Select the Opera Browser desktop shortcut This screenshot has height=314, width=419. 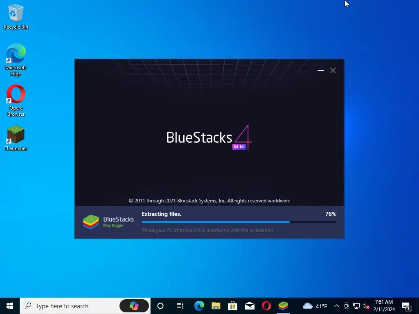pos(16,101)
